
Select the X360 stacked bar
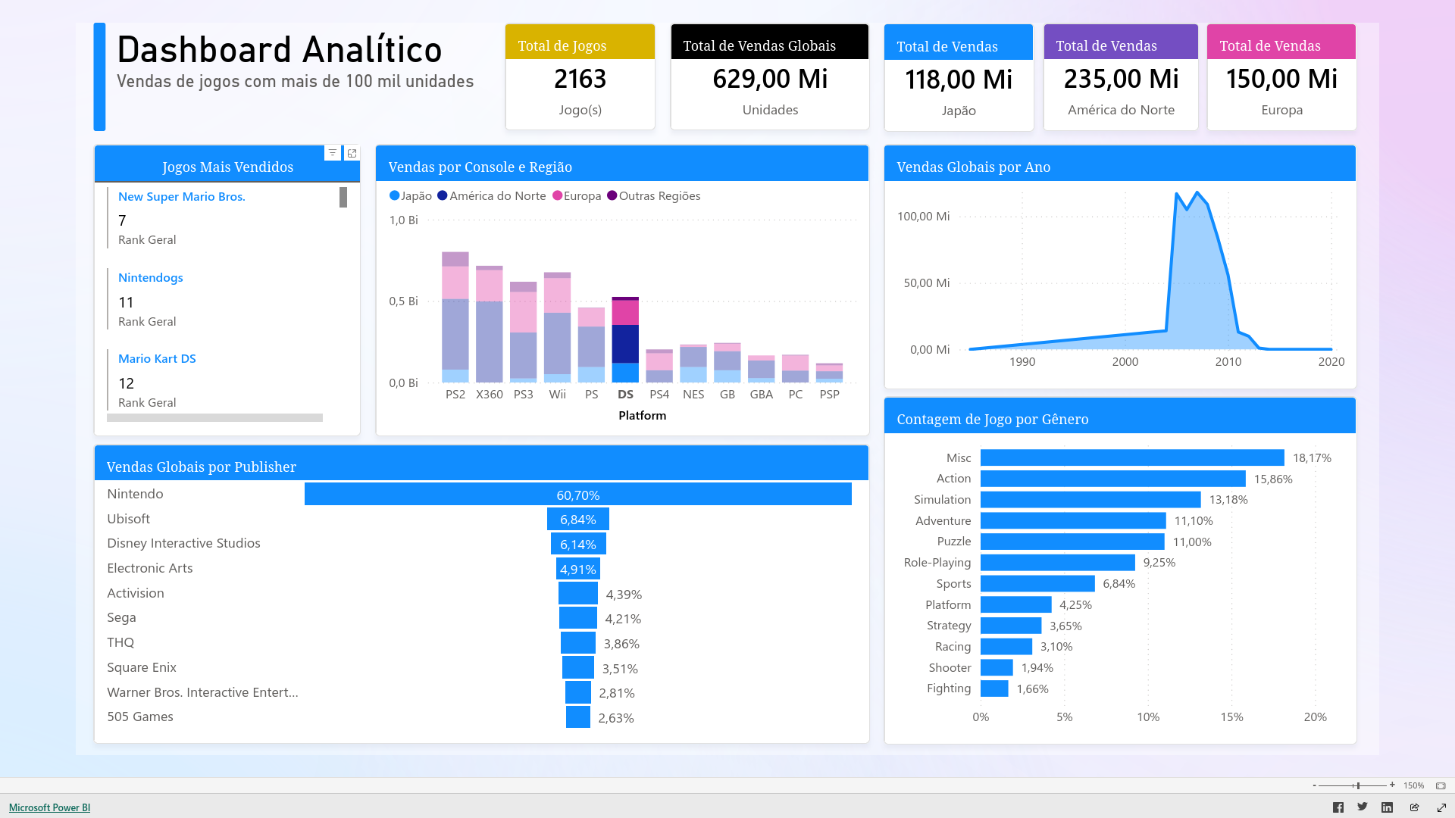490,324
